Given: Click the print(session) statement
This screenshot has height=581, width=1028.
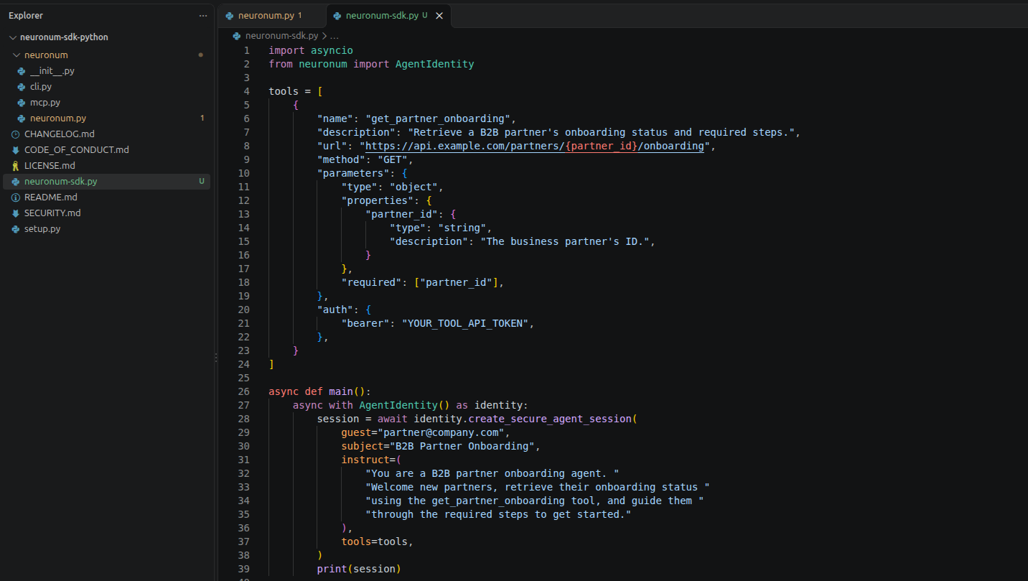Looking at the screenshot, I should tap(359, 569).
